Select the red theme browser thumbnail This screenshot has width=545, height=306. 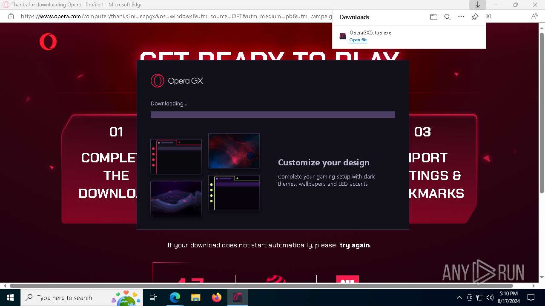tap(176, 156)
